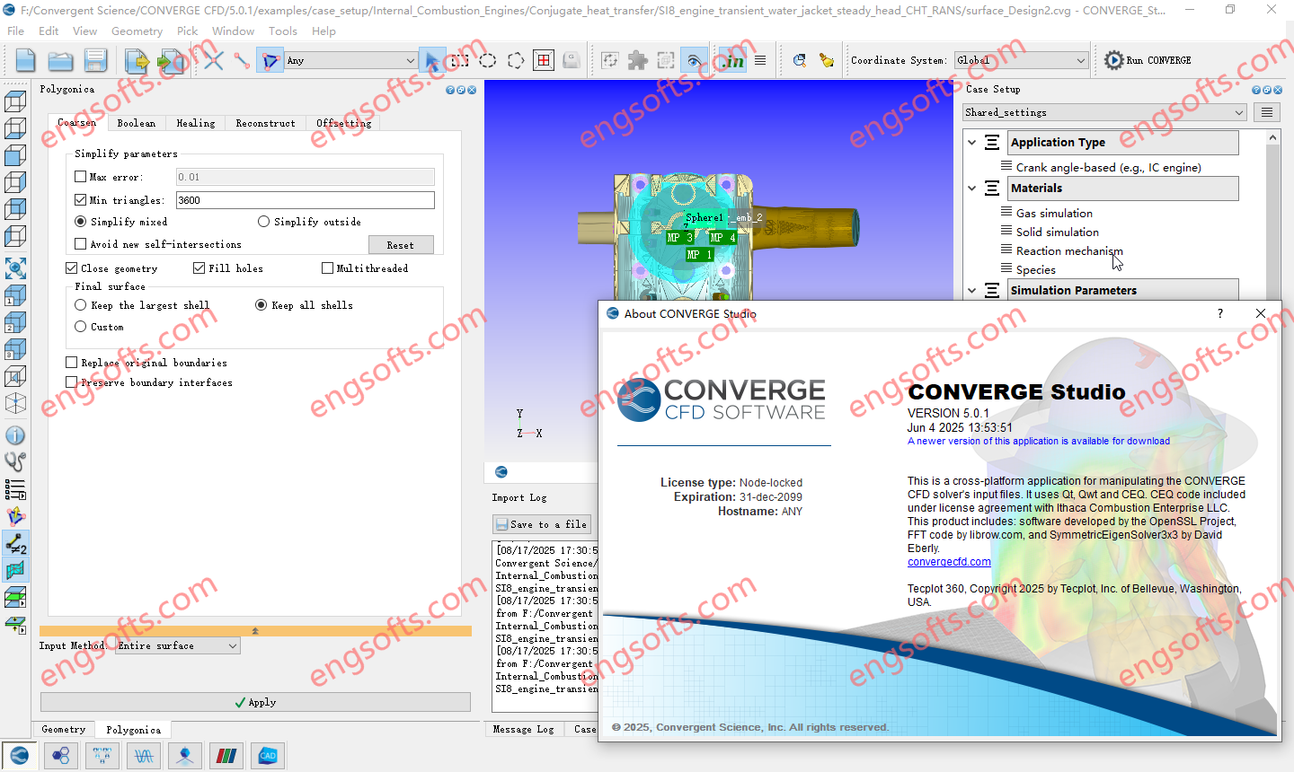Uncheck the Min triangles checkbox
This screenshot has width=1294, height=772.
(81, 200)
